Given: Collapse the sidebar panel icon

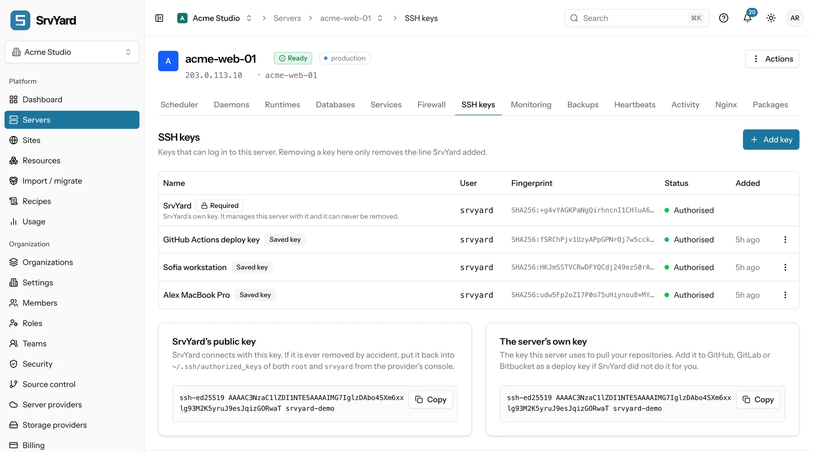Looking at the screenshot, I should 159,18.
